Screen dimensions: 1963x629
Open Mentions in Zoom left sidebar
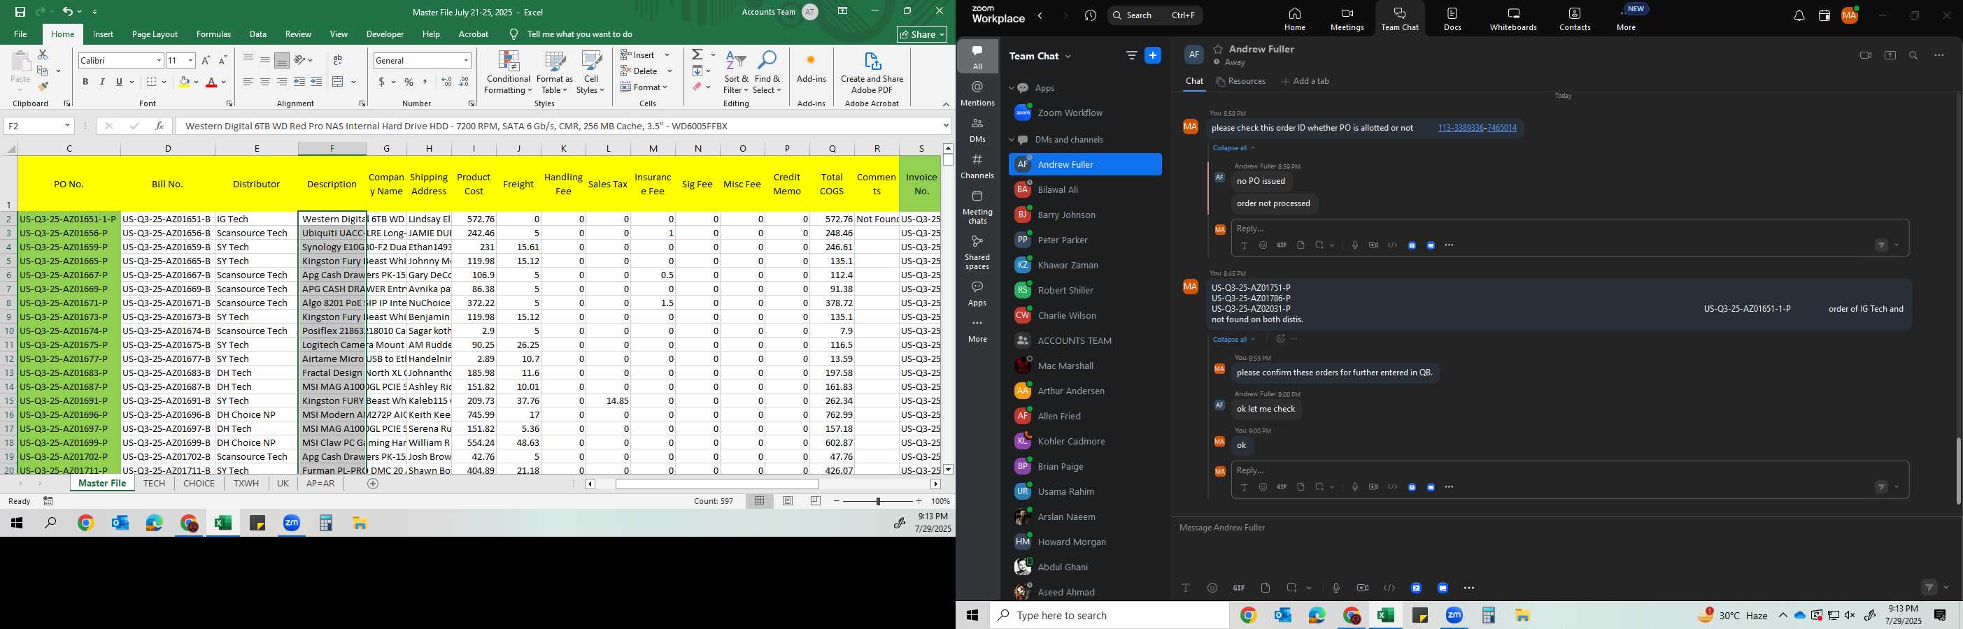click(978, 94)
